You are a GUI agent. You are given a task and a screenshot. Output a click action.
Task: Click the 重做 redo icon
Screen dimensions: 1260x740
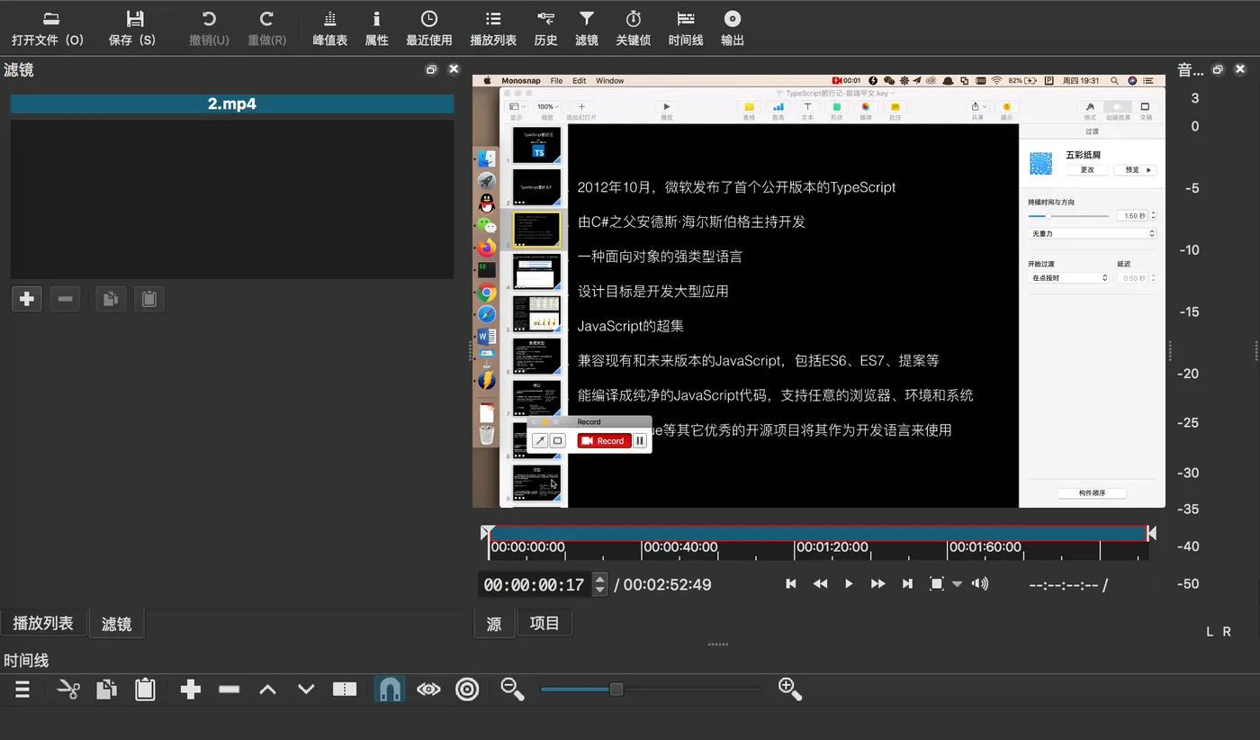(x=266, y=29)
